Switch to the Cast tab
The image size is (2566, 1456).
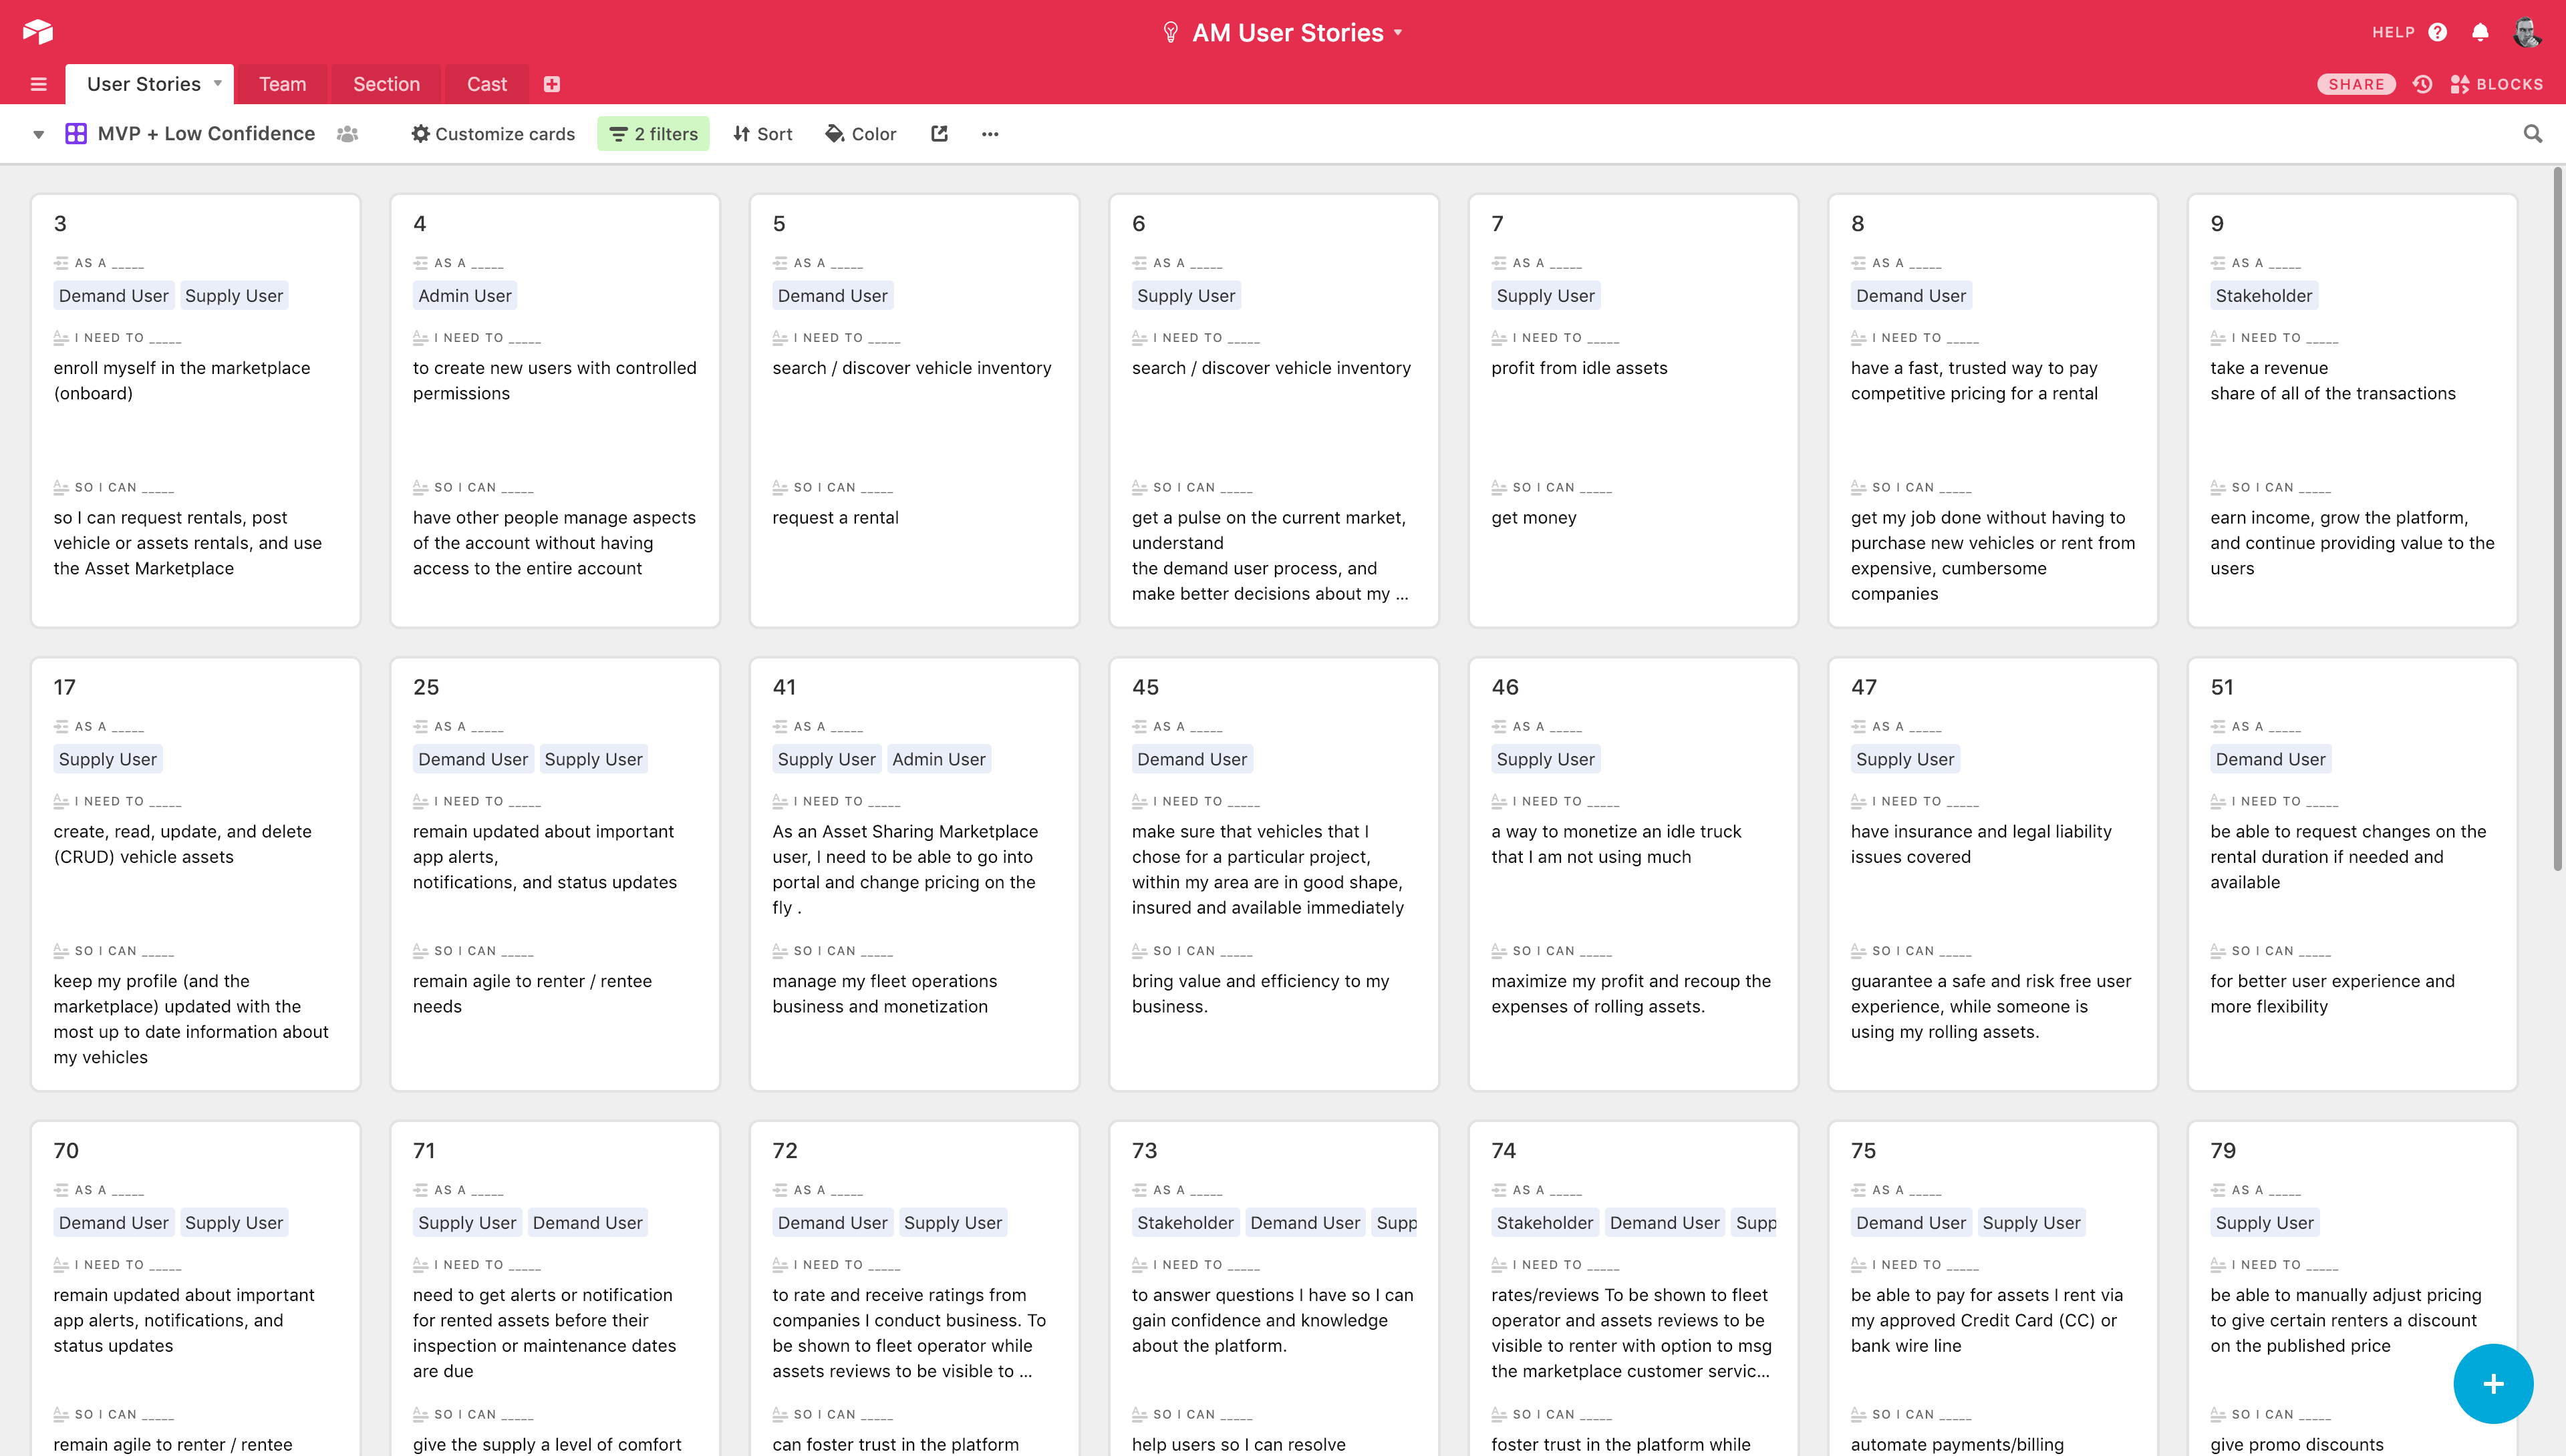coord(487,84)
